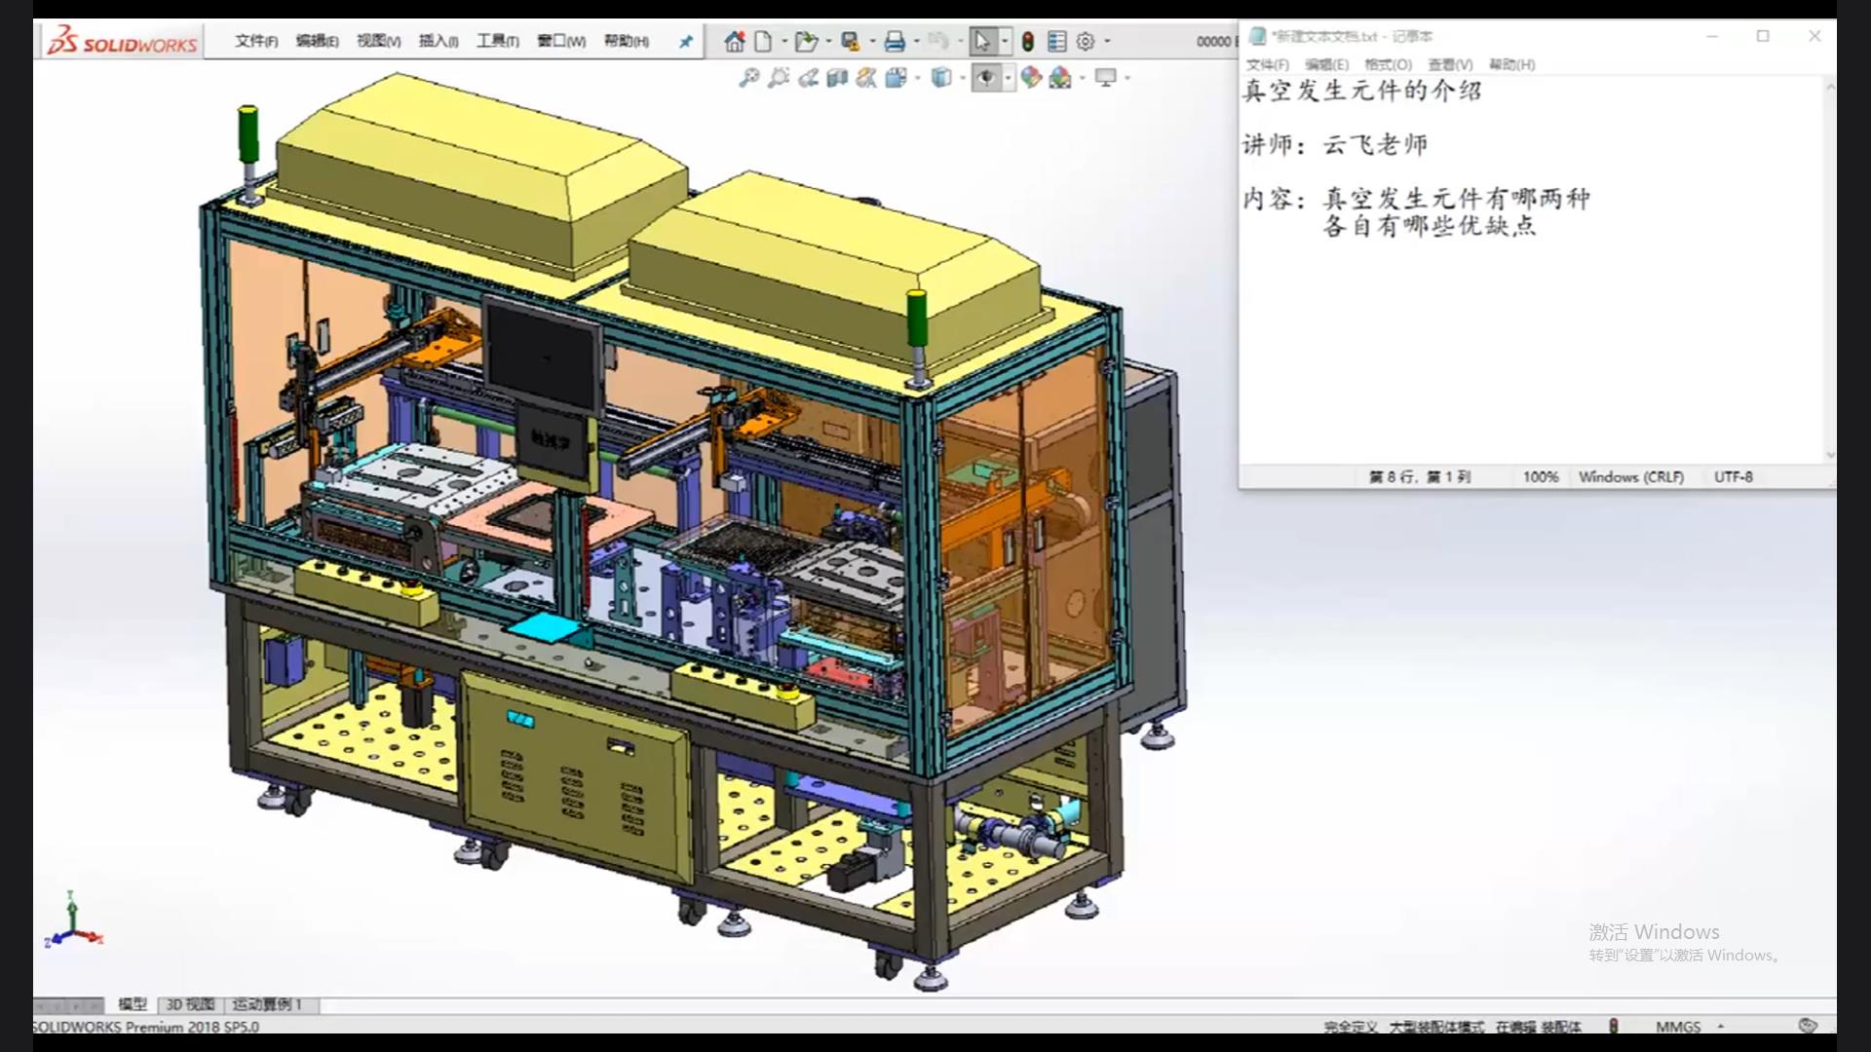The width and height of the screenshot is (1871, 1052).
Task: Activate the Section View tool
Action: (x=837, y=78)
